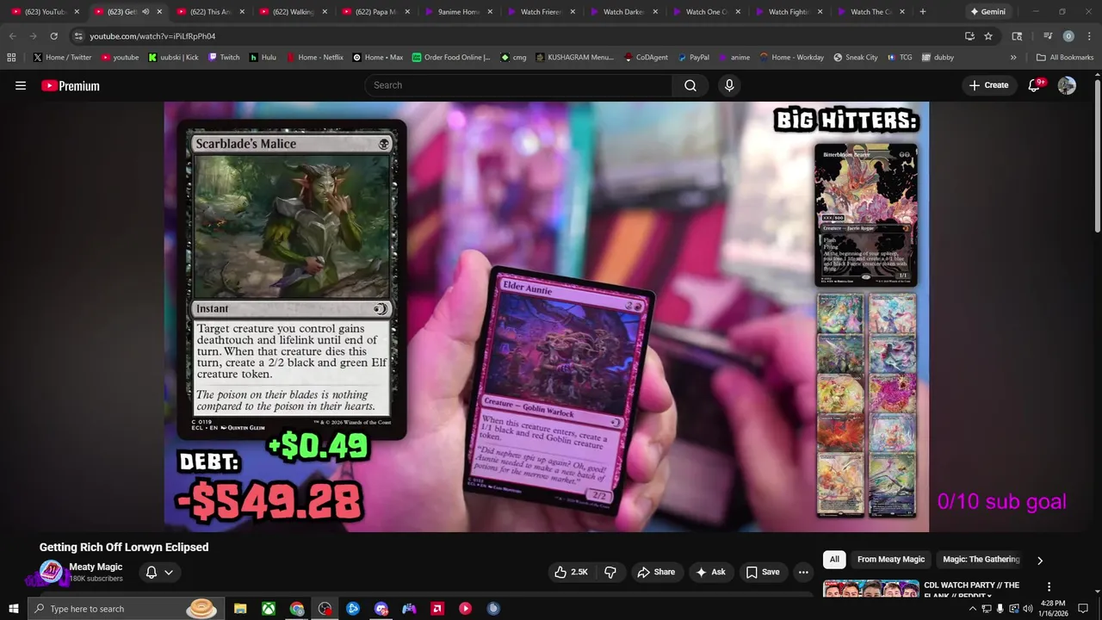Click the page vertical scrollbar

[1097, 157]
